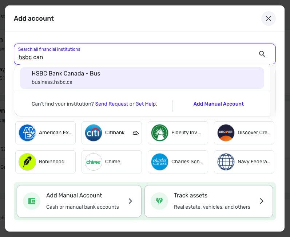Click 'Cash or manual bank accounts' subtitle
The image size is (290, 237).
[x=83, y=207]
